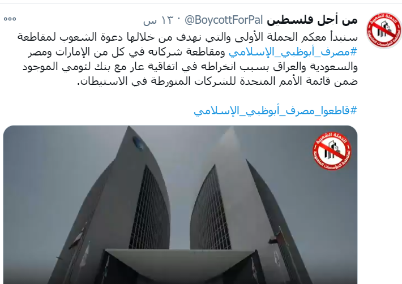Open the من أجل فلسطين display name

312,20
